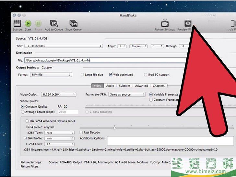The width and height of the screenshot is (236, 177).
Task: Click the Output Settings Custom label
Action: (47, 67)
